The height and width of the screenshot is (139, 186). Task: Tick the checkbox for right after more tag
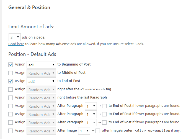click(11, 89)
